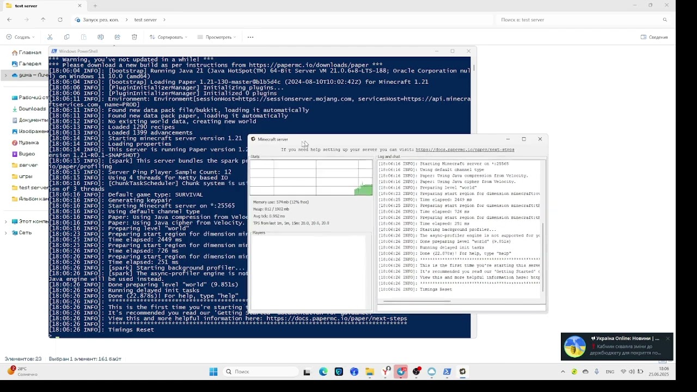This screenshot has width=697, height=392.
Task: Open 'игры' folder in navigation pane
Action: (22, 176)
